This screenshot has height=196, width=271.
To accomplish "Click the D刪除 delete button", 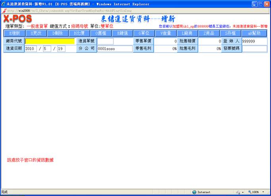I will coord(58,33).
